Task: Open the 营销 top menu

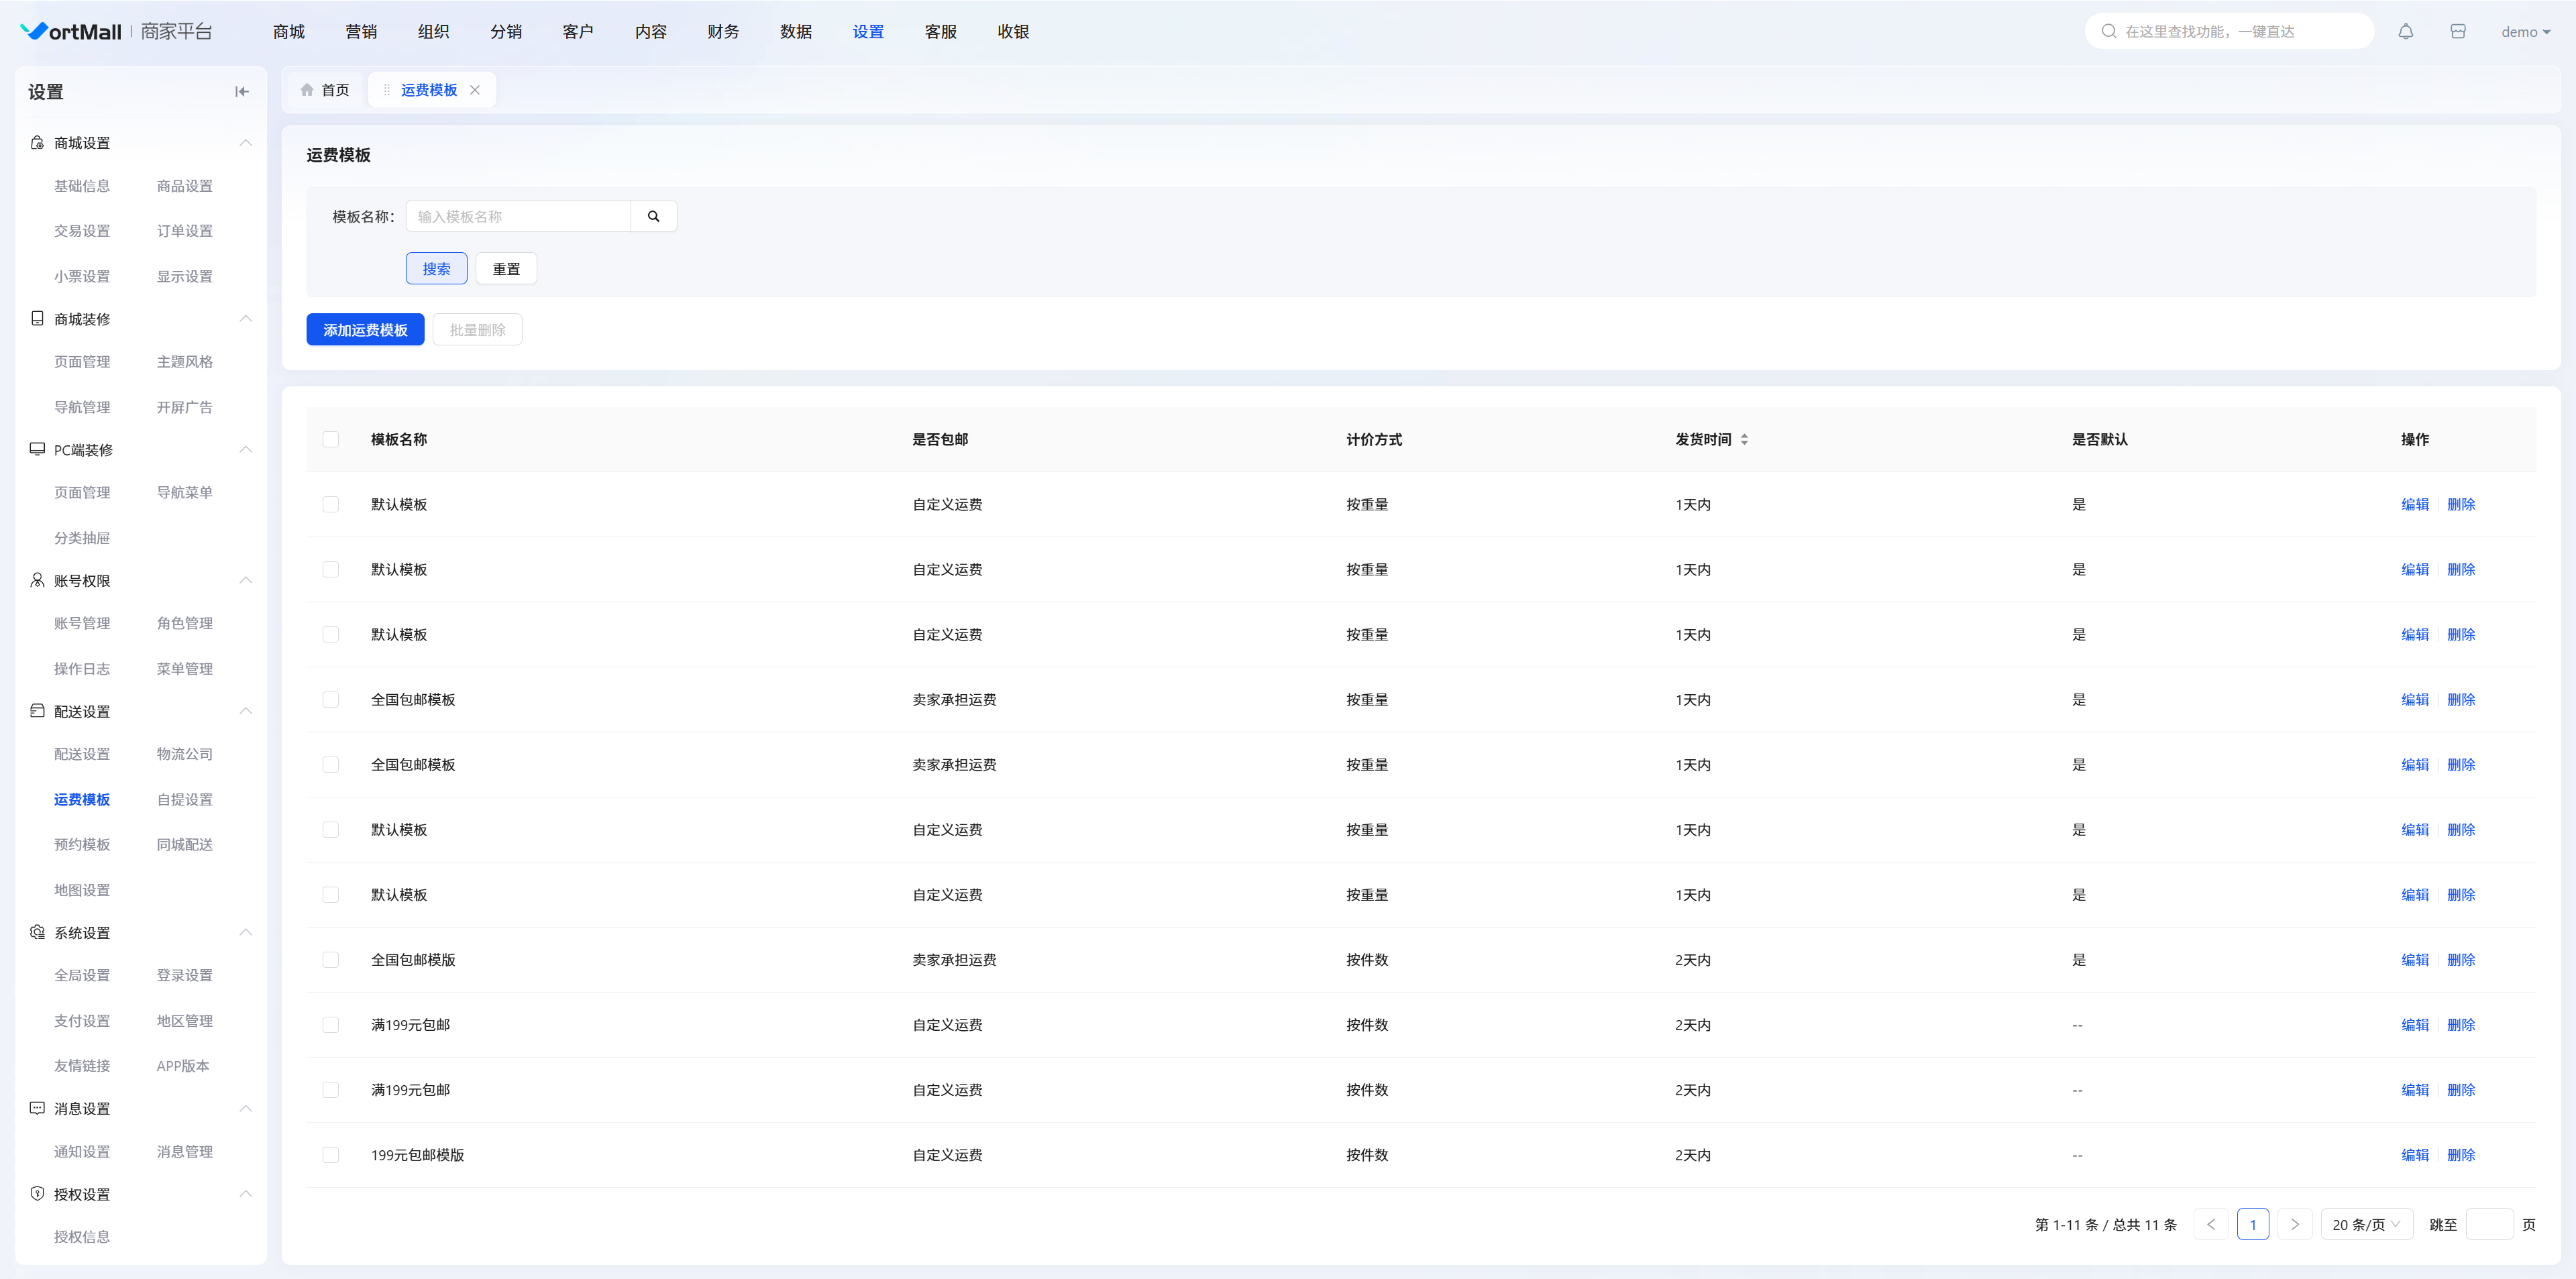Action: point(361,32)
